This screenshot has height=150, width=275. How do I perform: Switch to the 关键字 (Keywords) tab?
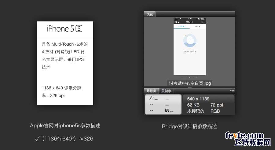click(166, 91)
